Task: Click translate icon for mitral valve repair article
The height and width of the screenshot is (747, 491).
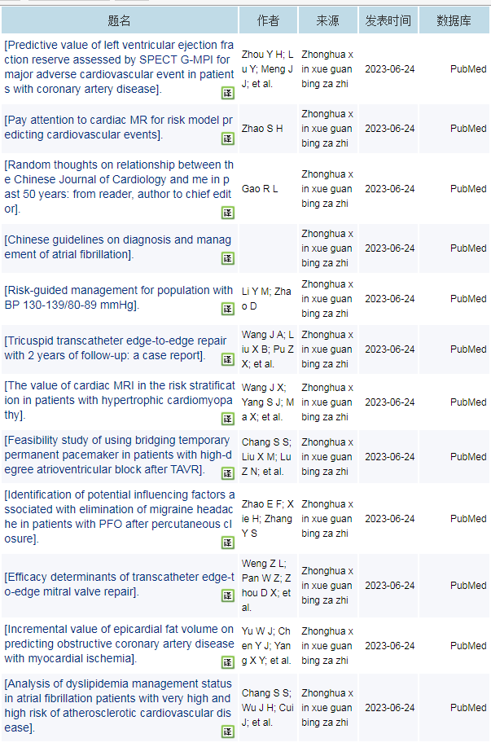Action: point(228,595)
